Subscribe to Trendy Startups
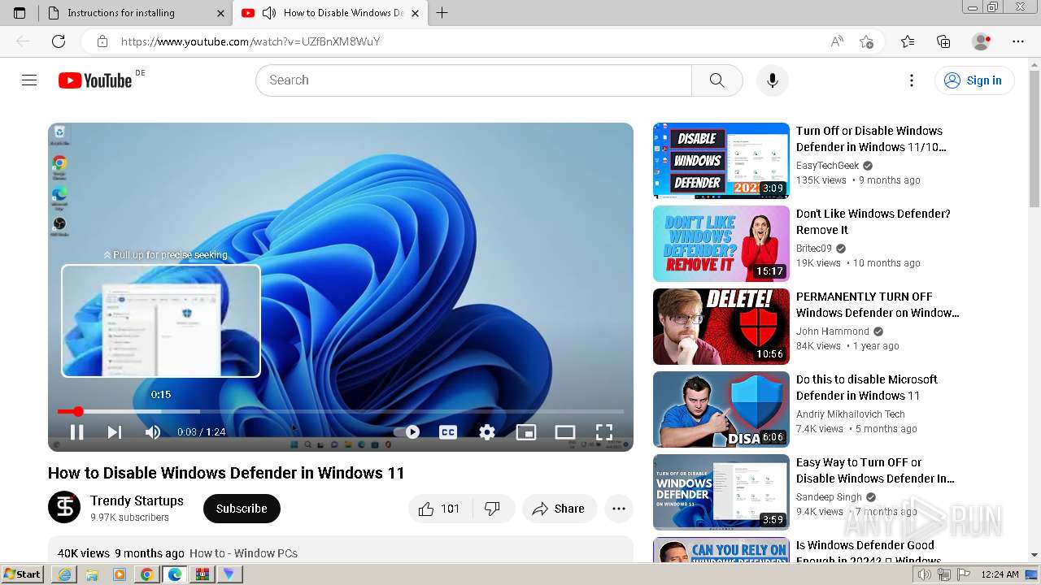 coord(242,509)
